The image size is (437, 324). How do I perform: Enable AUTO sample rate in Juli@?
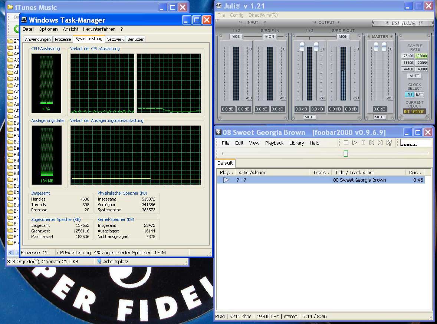pyautogui.click(x=414, y=76)
